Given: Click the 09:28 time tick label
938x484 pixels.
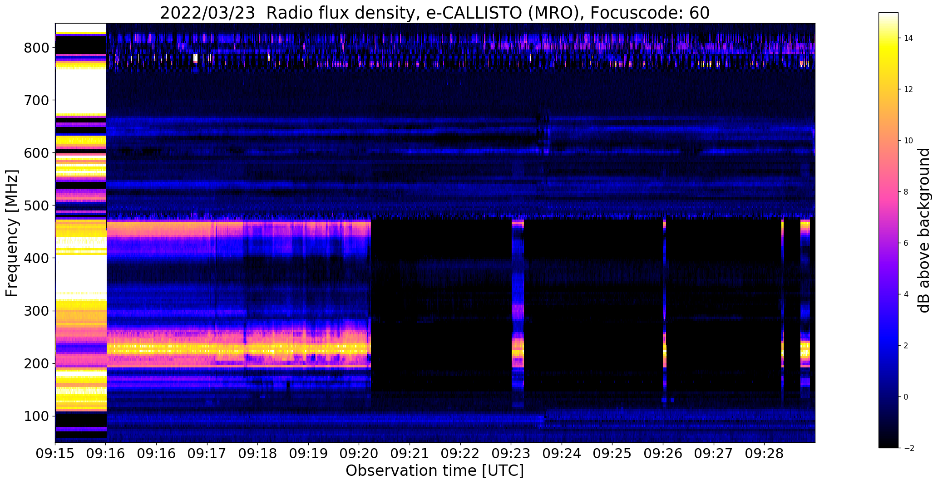Looking at the screenshot, I should coord(765,454).
